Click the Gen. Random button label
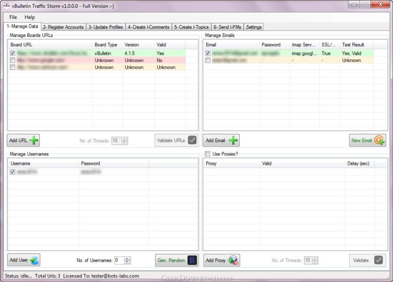393x282 pixels. (x=171, y=260)
